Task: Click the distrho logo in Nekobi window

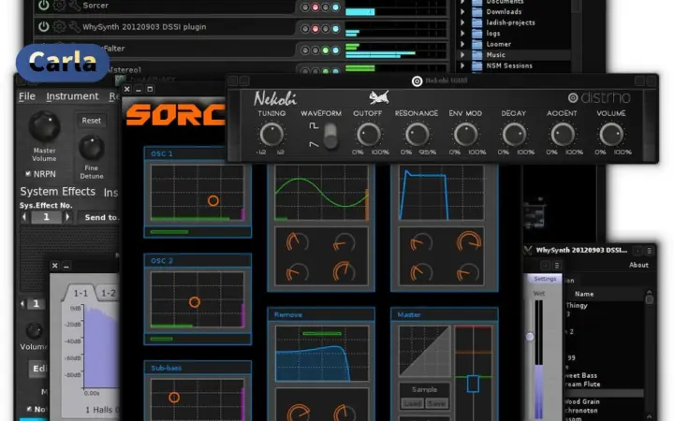Action: click(x=600, y=97)
